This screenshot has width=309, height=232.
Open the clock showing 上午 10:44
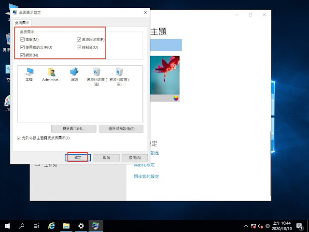[x=281, y=226]
